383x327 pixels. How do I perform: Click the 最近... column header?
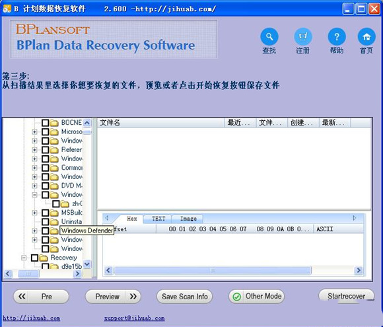[x=240, y=123]
